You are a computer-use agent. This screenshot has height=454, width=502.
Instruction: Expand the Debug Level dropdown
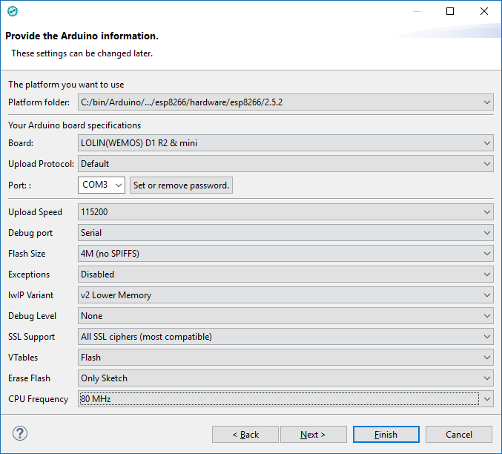coord(285,316)
